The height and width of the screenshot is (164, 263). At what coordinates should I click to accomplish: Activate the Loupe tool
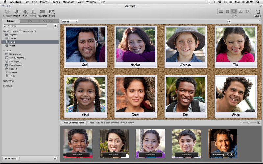258,12
